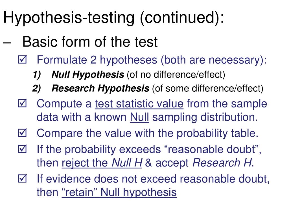Click the checkbox beside Compare the value
Screen dimensions: 289x216
[23, 133]
